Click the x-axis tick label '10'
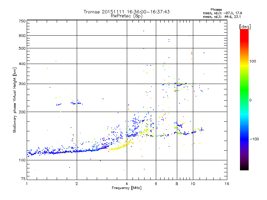This screenshot has width=267, height=200. click(193, 184)
